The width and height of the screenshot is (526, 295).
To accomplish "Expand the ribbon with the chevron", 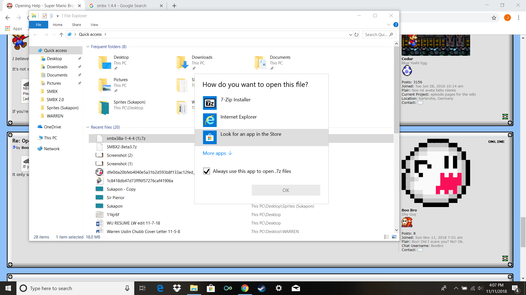I will (388, 25).
